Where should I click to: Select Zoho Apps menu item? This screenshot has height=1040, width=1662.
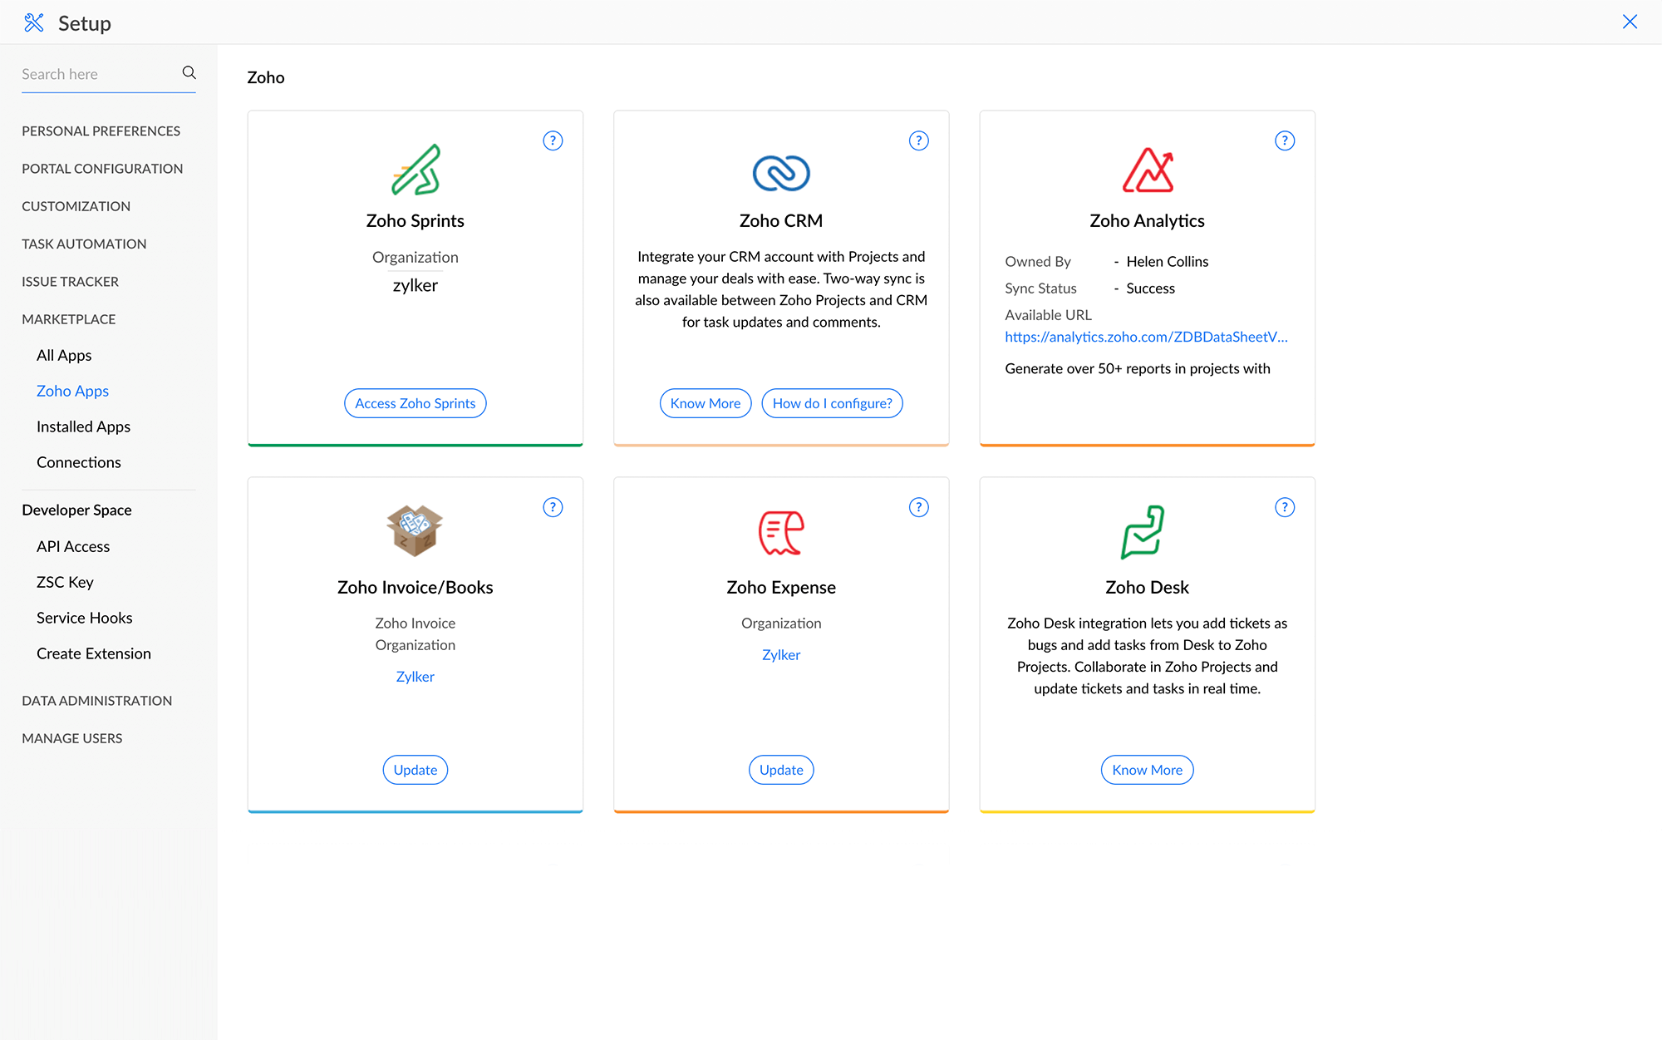tap(72, 391)
